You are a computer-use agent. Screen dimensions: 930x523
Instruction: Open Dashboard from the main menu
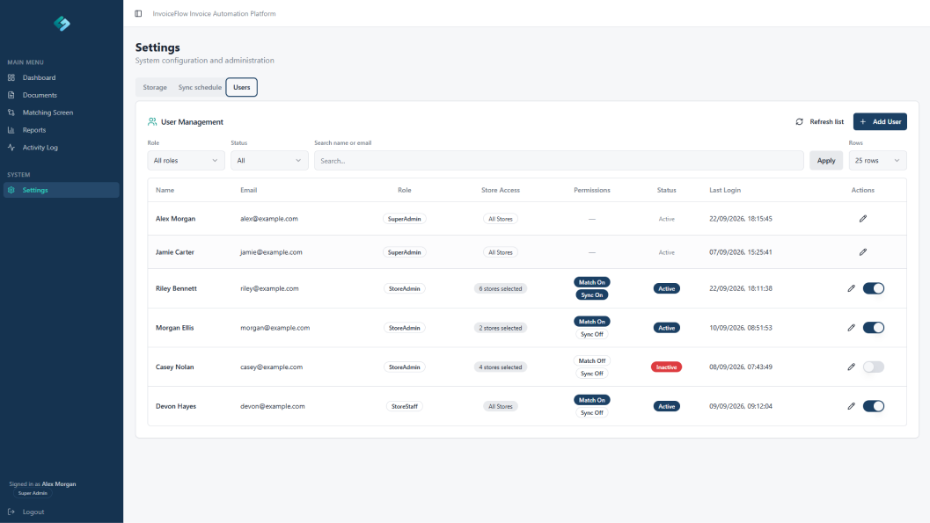(x=62, y=77)
